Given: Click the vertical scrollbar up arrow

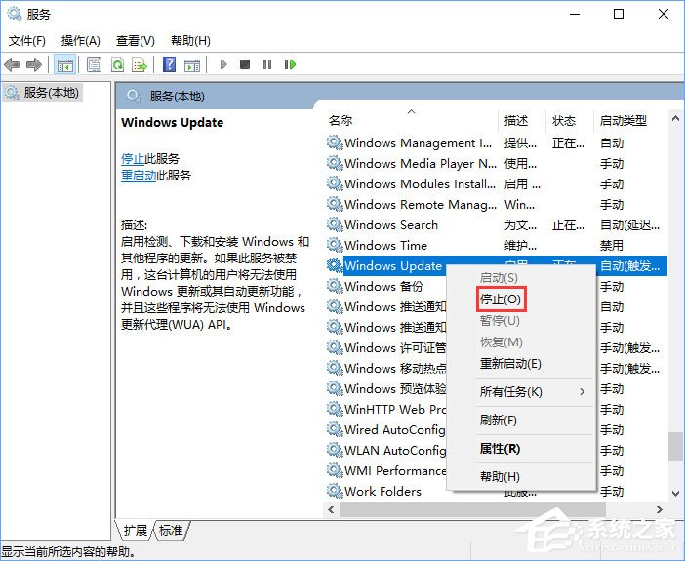Looking at the screenshot, I should [675, 119].
